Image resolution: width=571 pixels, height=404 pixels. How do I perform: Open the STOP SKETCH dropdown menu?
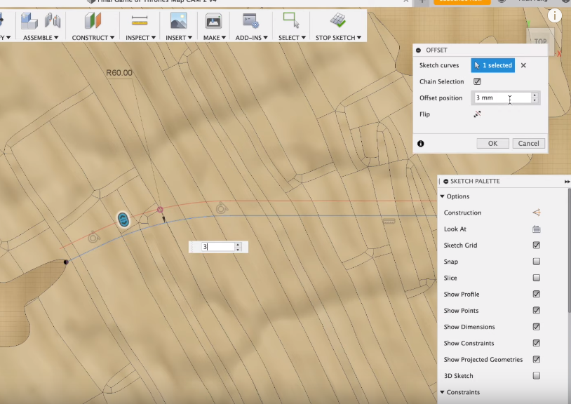338,37
